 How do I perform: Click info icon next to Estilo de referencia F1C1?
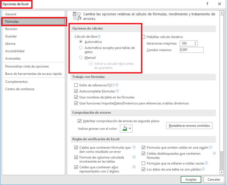point(117,85)
